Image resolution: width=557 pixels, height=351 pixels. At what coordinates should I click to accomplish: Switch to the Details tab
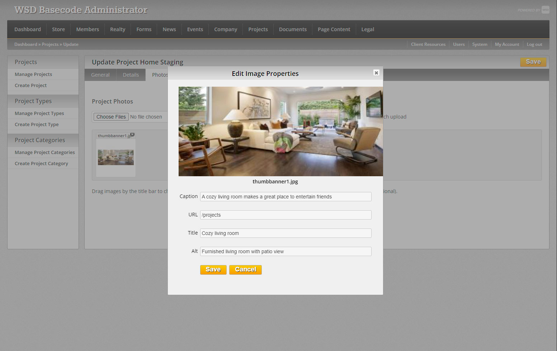pos(131,75)
